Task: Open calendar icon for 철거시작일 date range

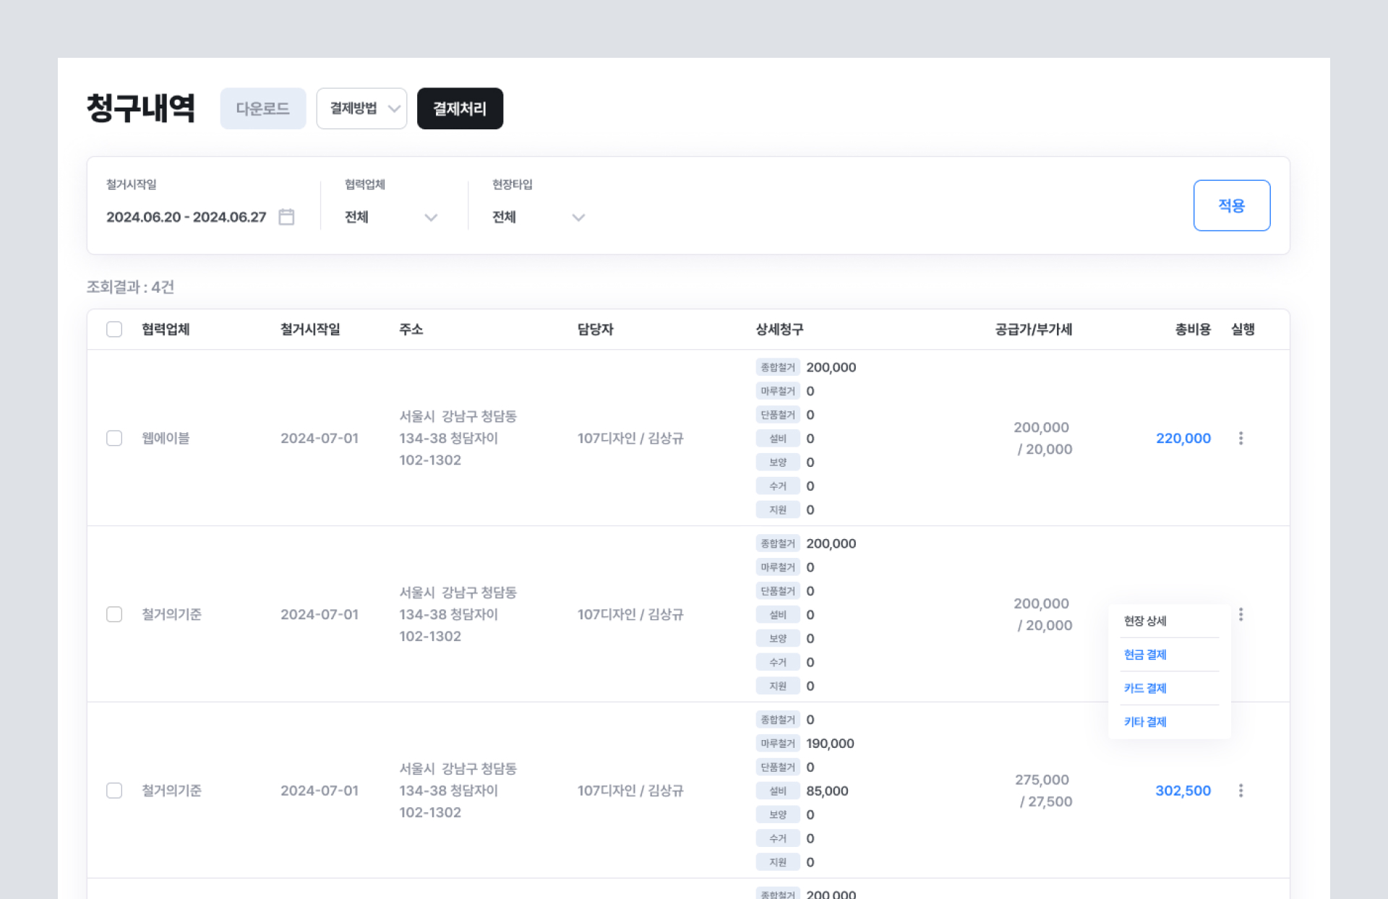Action: coord(286,217)
